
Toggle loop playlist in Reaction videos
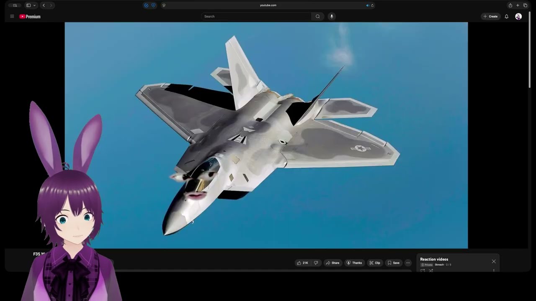[423, 270]
